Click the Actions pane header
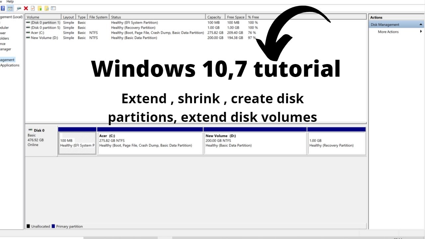425x239 pixels. click(396, 18)
